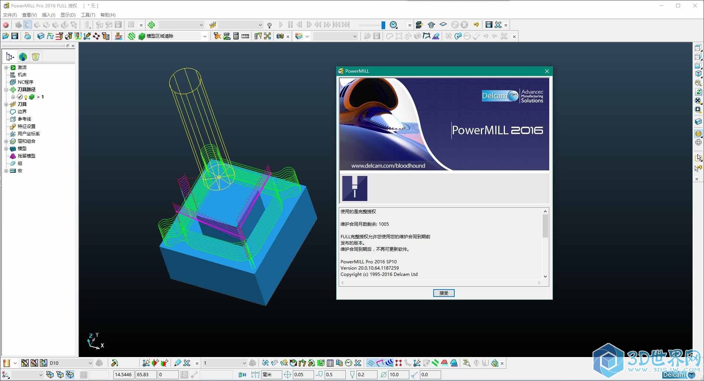
Task: Toggle the checkmark on toolpath 1
Action: (x=20, y=97)
